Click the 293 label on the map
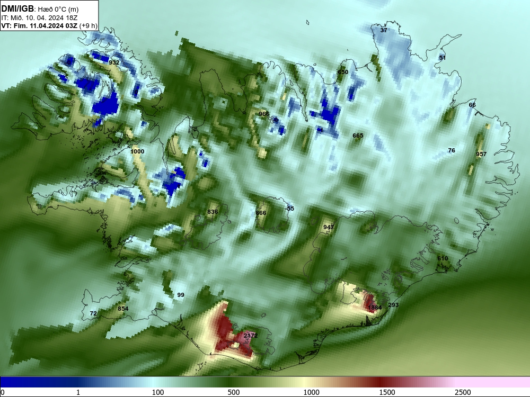The height and width of the screenshot is (397, 530). tap(393, 305)
